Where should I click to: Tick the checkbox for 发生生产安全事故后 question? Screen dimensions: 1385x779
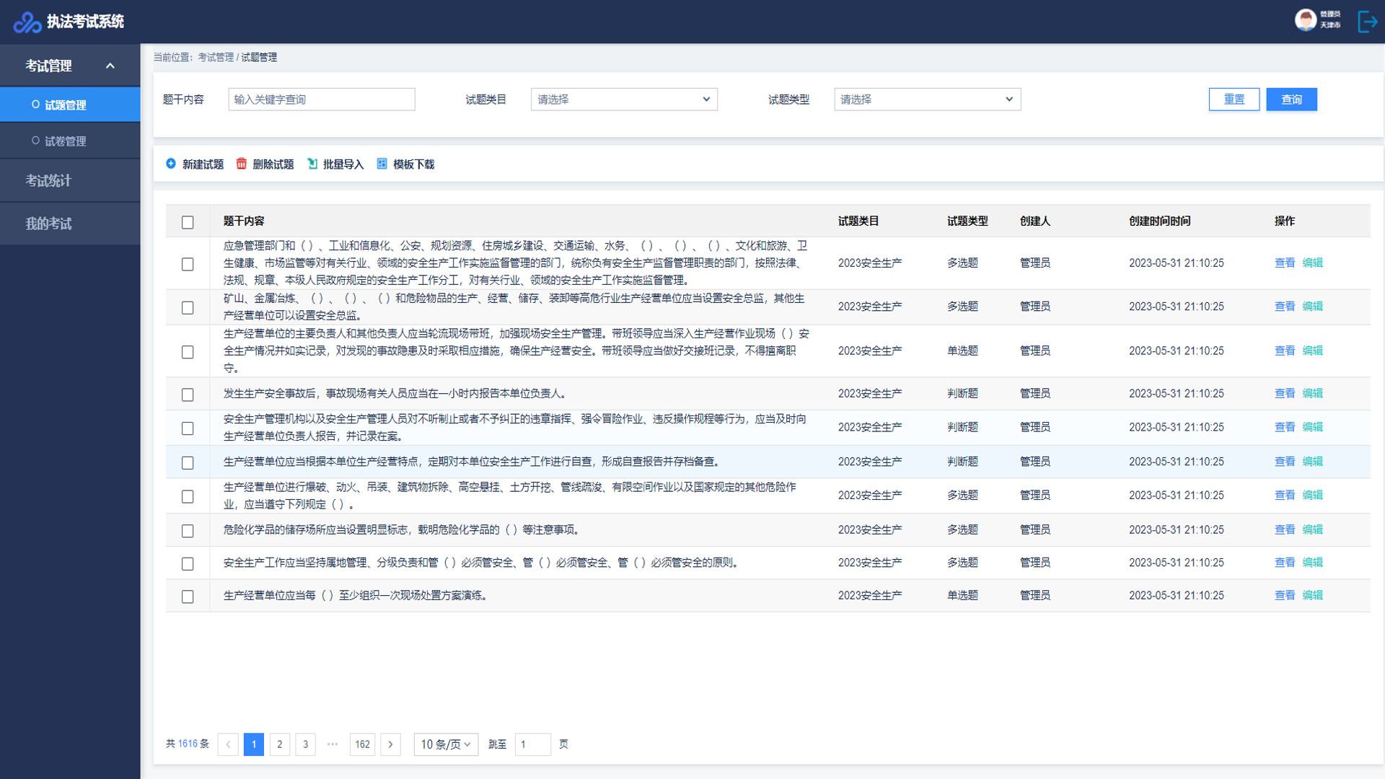pos(188,395)
